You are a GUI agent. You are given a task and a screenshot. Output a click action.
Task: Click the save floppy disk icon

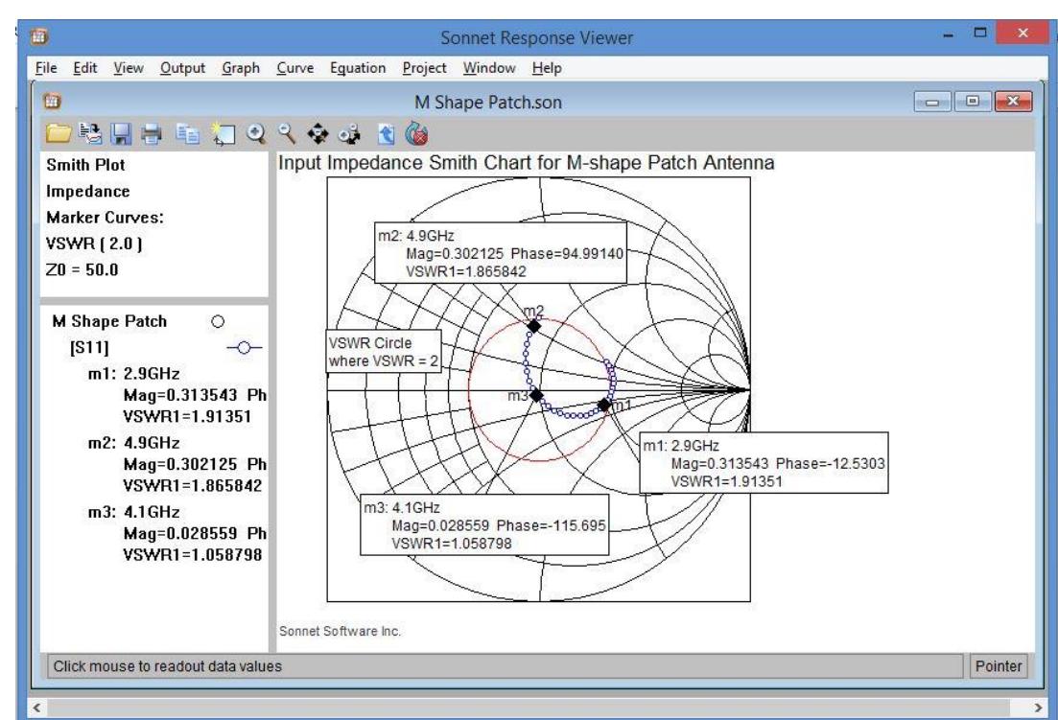tap(122, 134)
